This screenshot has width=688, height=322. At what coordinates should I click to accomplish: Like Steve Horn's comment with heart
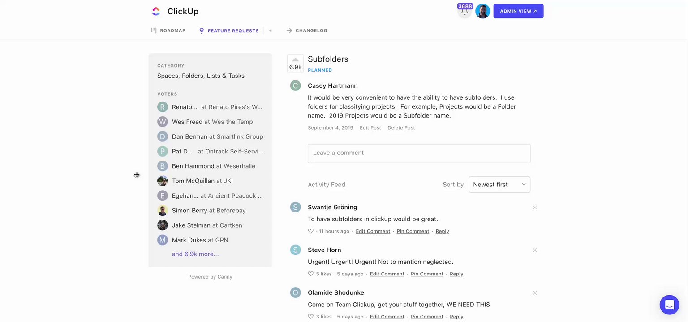(x=310, y=274)
